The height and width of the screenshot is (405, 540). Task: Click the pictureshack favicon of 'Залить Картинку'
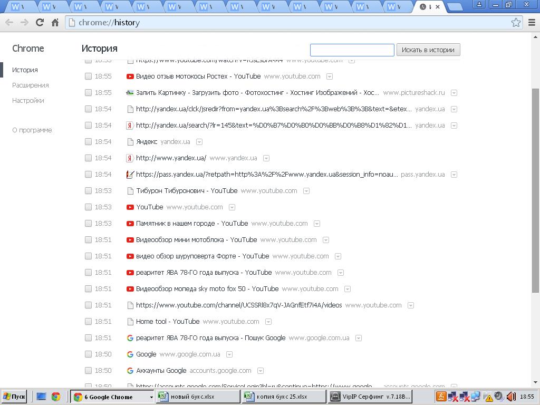click(130, 93)
